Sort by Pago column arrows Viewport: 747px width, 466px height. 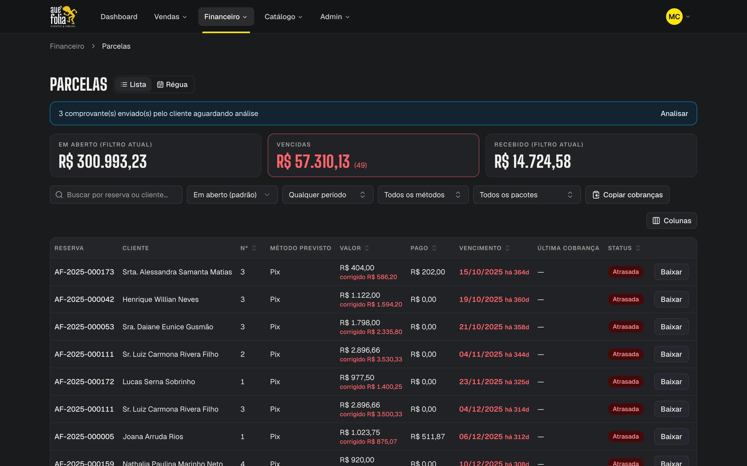(434, 248)
